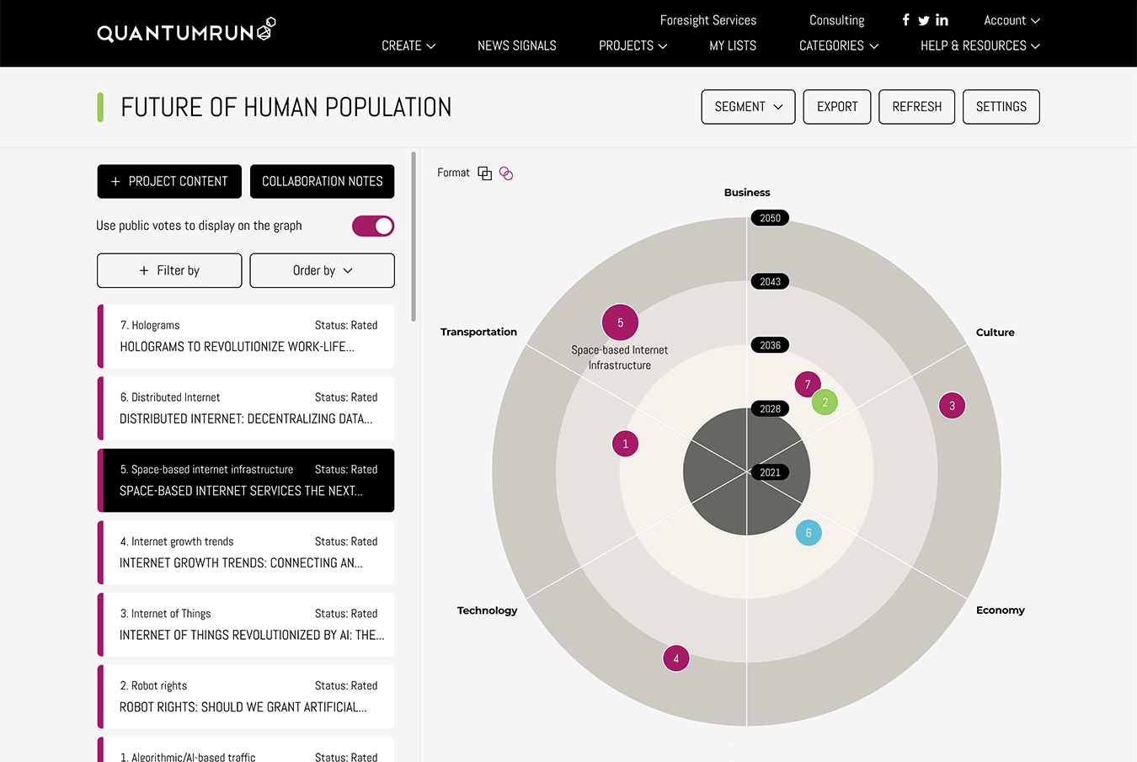This screenshot has height=762, width=1137.
Task: Click the Export button
Action: [x=837, y=107]
